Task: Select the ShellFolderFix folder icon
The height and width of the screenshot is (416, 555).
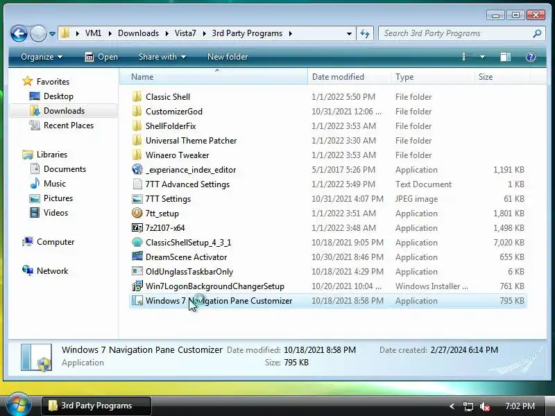Action: [x=137, y=126]
